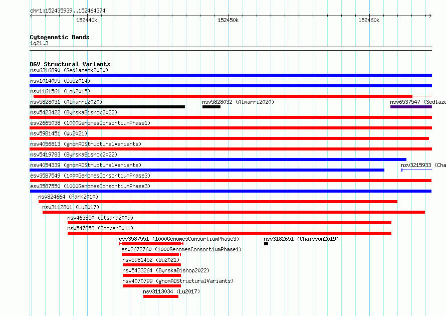Select the red bar for nsv5433264 (ByrskaBishop2022)
446x316 pixels.
[152, 275]
